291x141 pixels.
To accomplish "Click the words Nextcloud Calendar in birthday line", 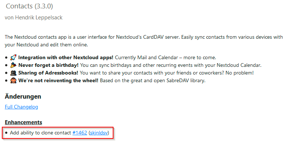I will pyautogui.click(x=238, y=65).
